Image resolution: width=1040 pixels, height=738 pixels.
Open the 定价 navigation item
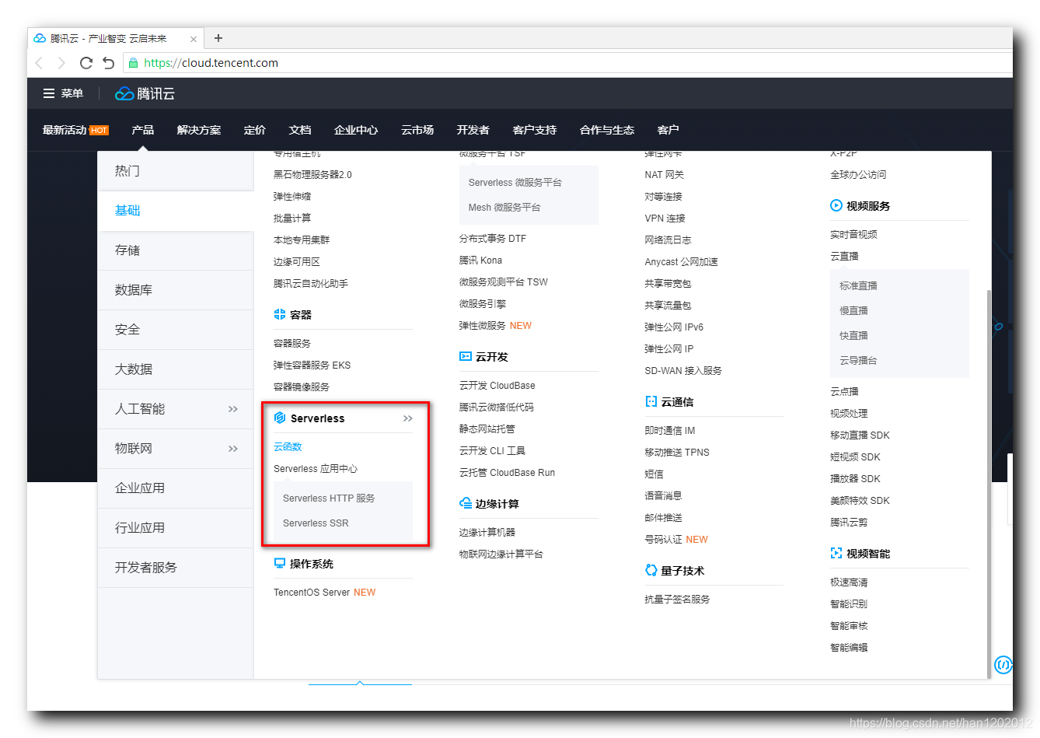[255, 130]
